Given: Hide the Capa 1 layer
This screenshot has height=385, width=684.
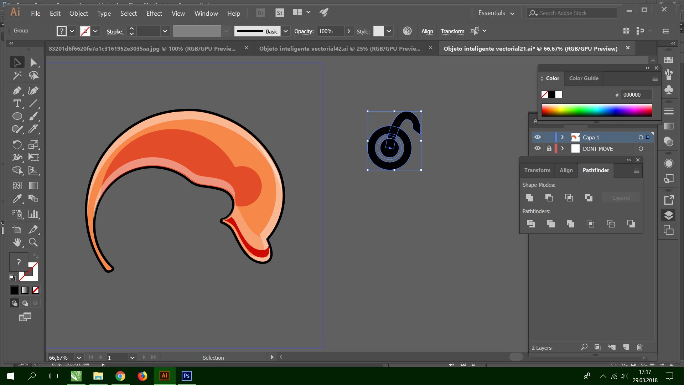Looking at the screenshot, I should coord(538,137).
